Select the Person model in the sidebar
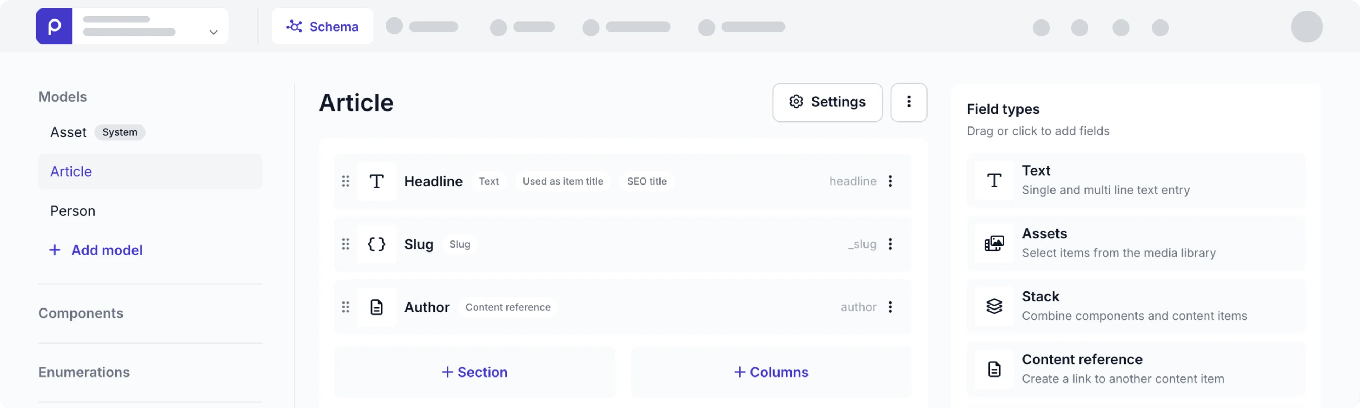Screen dimensions: 1360x408 [x=72, y=210]
